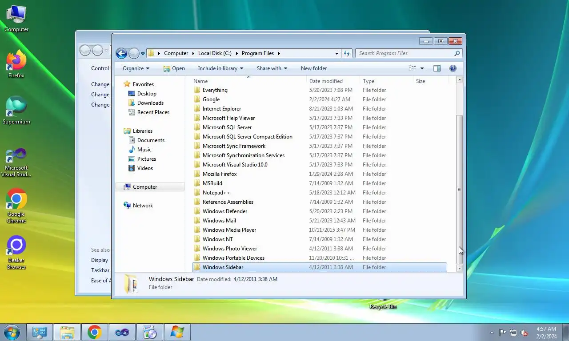
Task: Select the Windows Media Player folder icon
Action: (x=197, y=230)
